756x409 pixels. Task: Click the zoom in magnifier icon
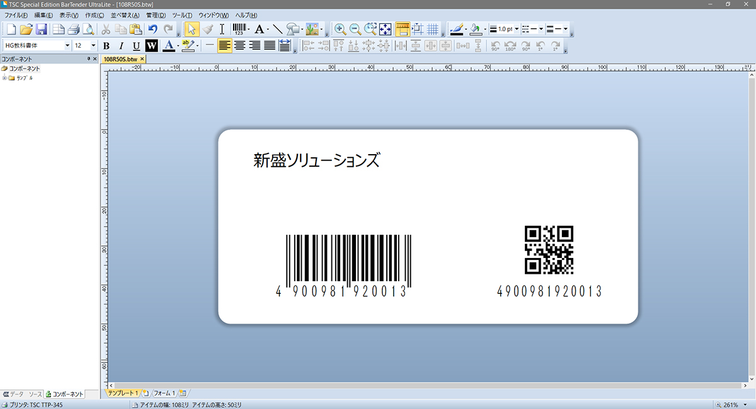click(340, 29)
